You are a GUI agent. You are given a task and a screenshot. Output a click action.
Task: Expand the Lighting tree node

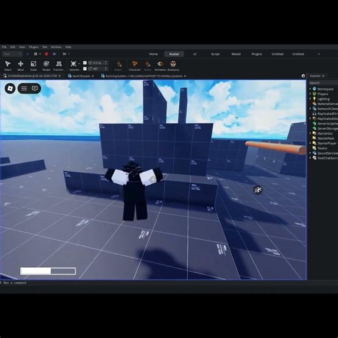coord(310,99)
